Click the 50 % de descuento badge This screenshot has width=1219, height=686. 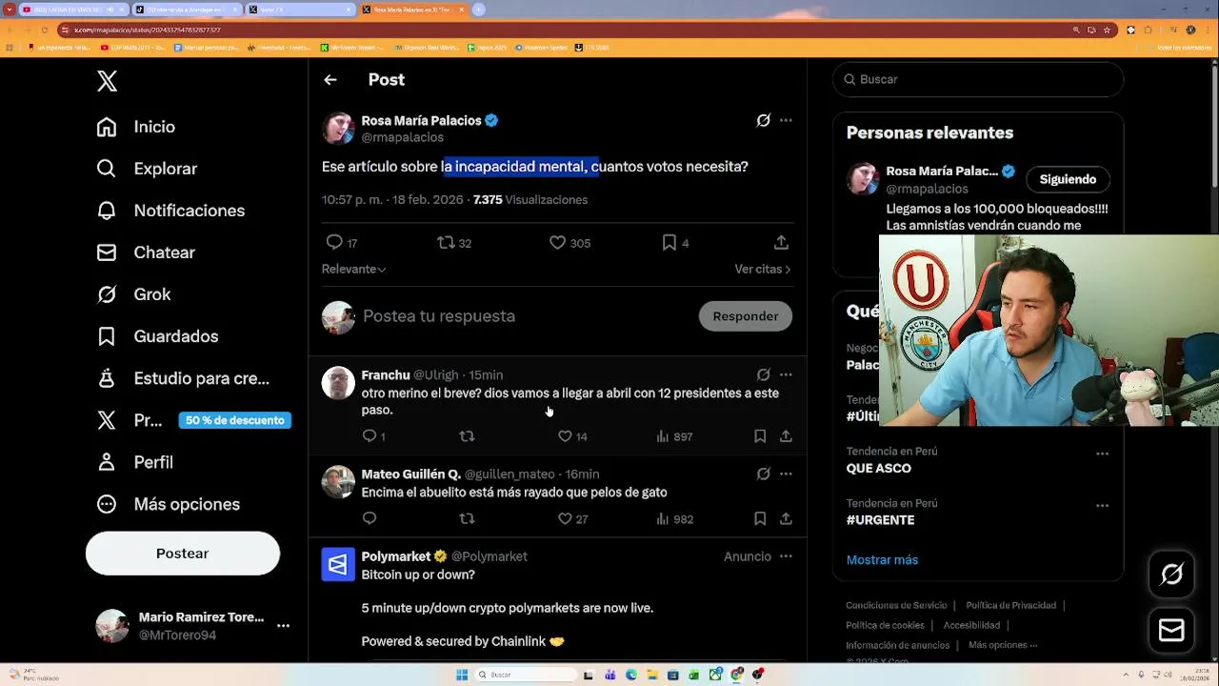click(x=234, y=420)
